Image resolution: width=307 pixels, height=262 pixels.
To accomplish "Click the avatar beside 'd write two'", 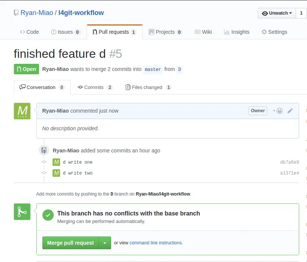I will pyautogui.click(x=56, y=173).
